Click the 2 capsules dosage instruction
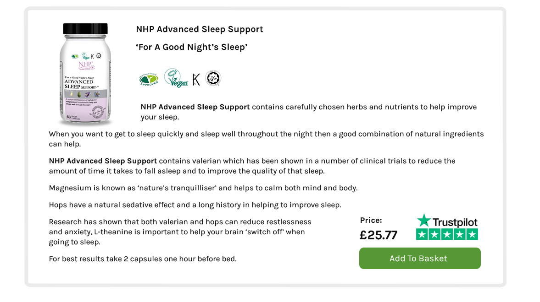 (143, 259)
